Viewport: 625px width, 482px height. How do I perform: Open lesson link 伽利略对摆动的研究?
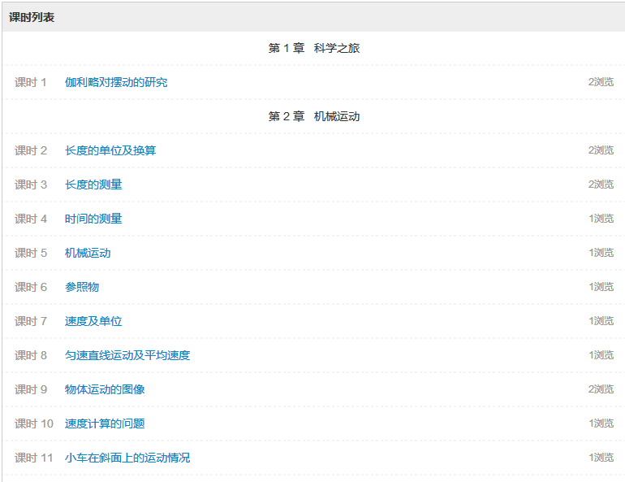(116, 82)
